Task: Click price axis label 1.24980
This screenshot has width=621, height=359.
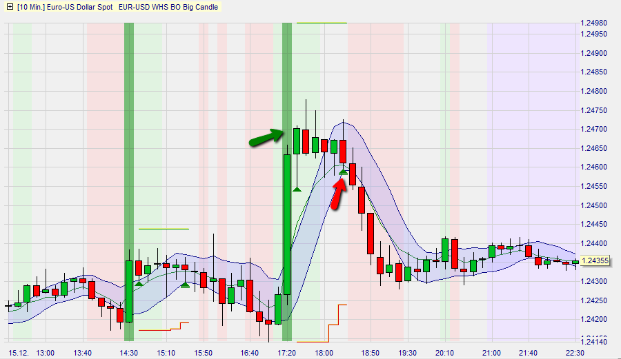Action: pyautogui.click(x=593, y=23)
